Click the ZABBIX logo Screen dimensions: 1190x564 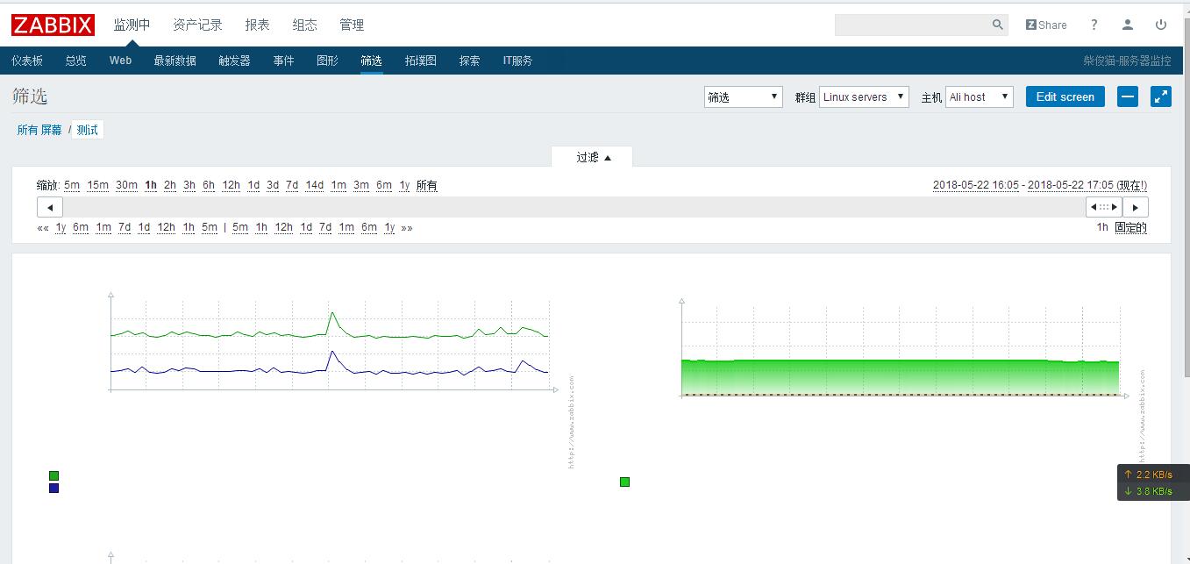tap(53, 25)
